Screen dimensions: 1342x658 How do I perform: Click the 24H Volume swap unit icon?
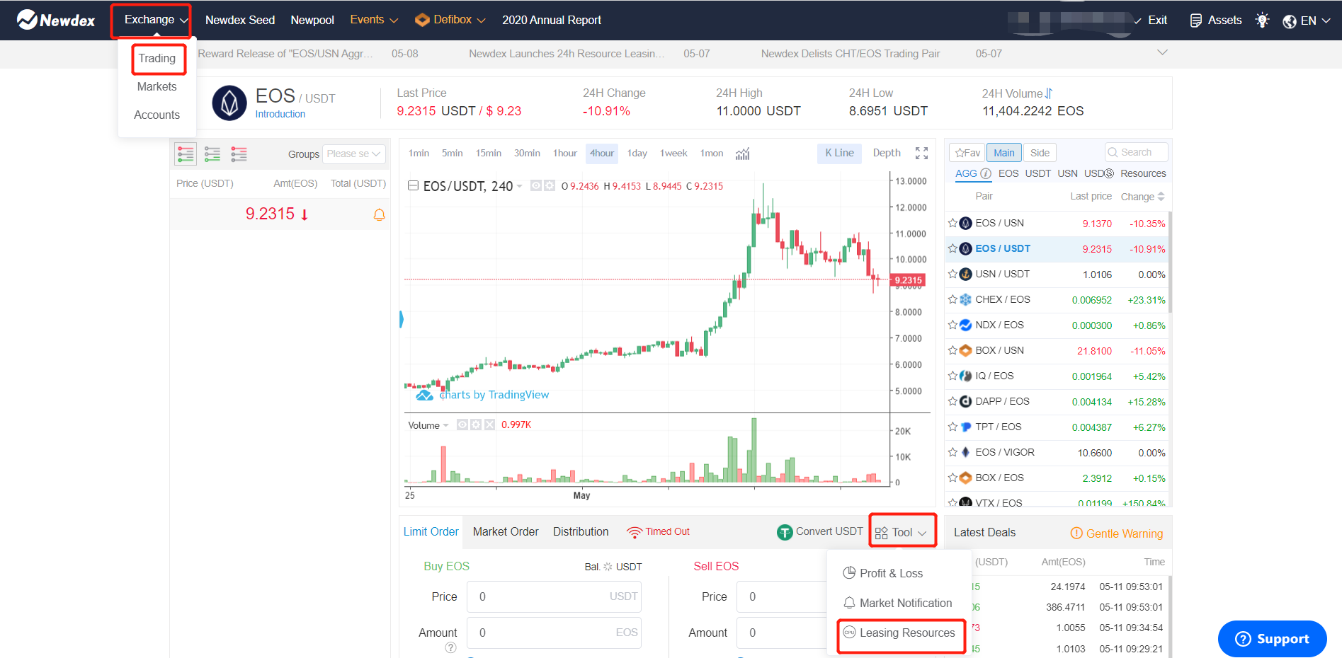[1049, 93]
